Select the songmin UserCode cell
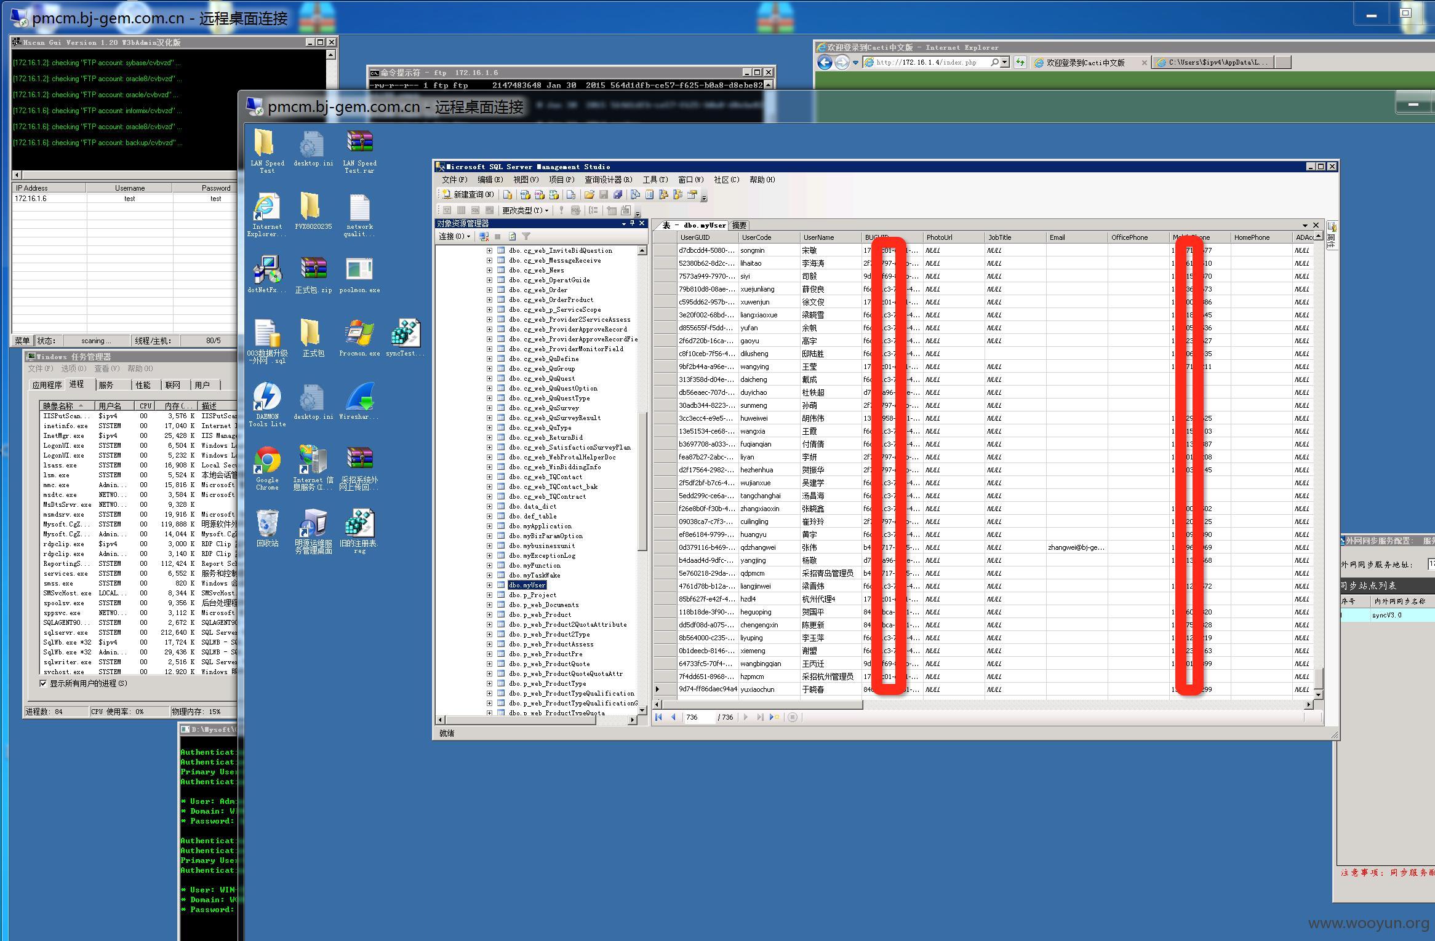 [x=769, y=250]
